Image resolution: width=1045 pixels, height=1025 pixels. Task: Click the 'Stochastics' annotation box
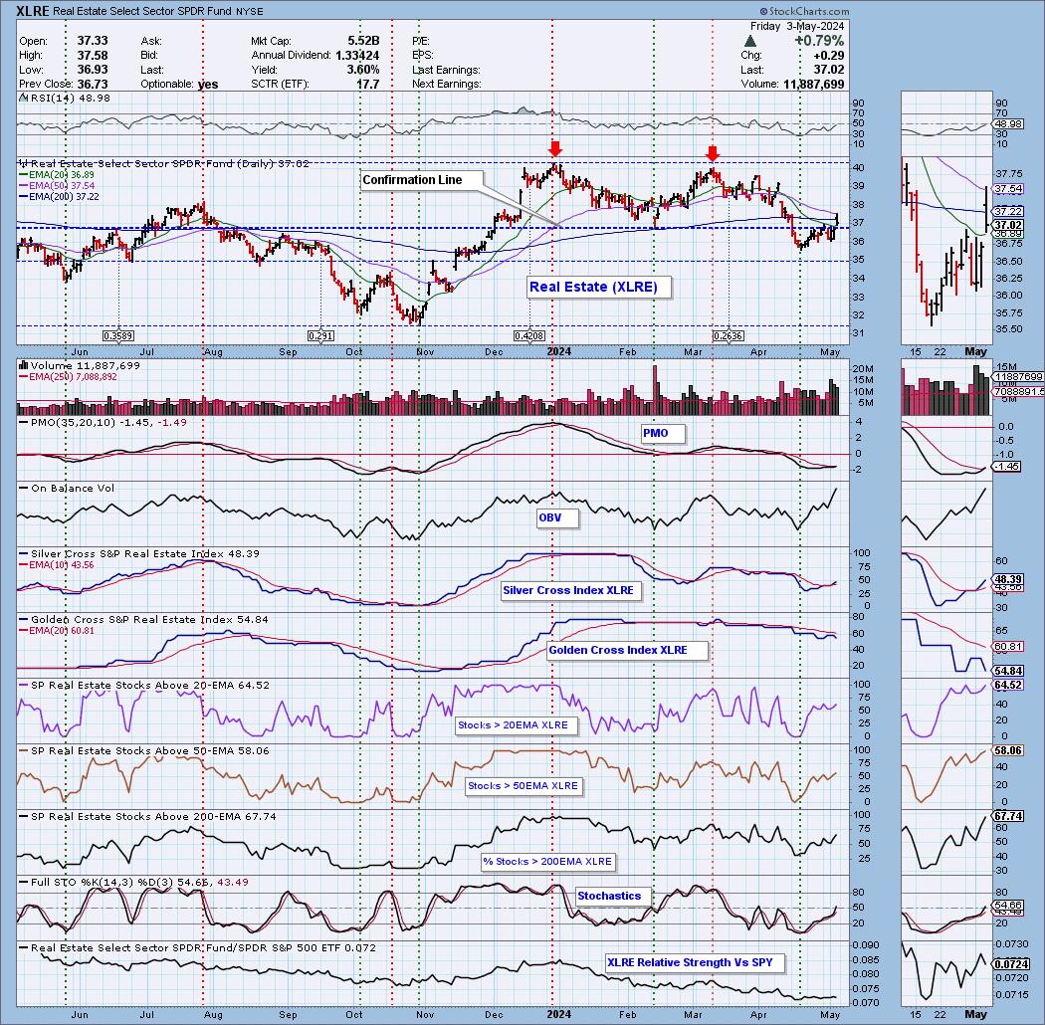(612, 896)
